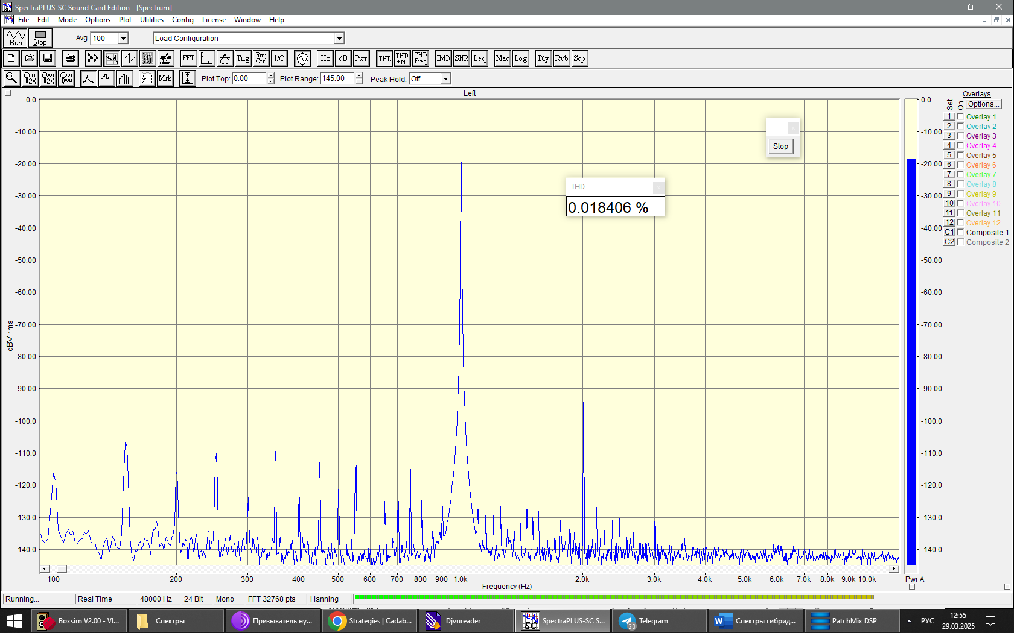Create a new file with the New icon
1014x633 pixels.
[11, 58]
